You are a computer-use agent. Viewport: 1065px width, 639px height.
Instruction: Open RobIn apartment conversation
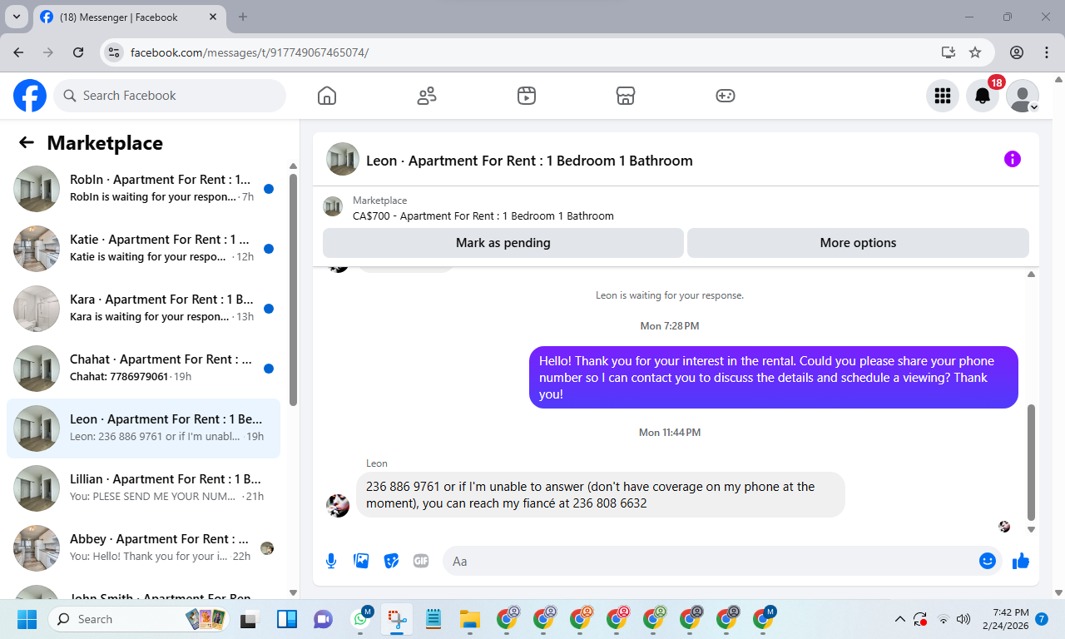[143, 189]
